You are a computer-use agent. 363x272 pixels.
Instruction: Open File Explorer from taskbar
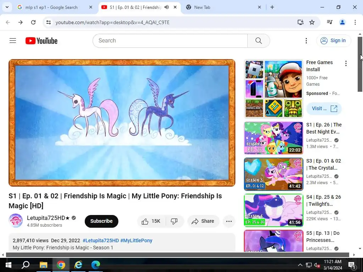pos(43,265)
